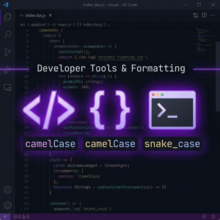Open the Source Control view
Viewport: 220px width, 220px height.
7,52
